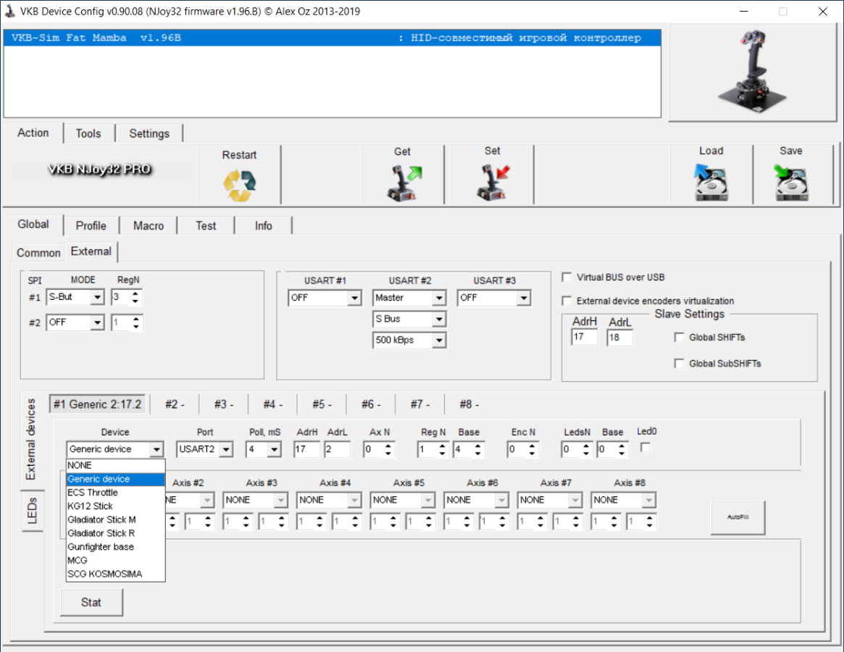Click the Set joystick red arrow icon
Viewport: 844px width, 652px height.
pyautogui.click(x=493, y=183)
